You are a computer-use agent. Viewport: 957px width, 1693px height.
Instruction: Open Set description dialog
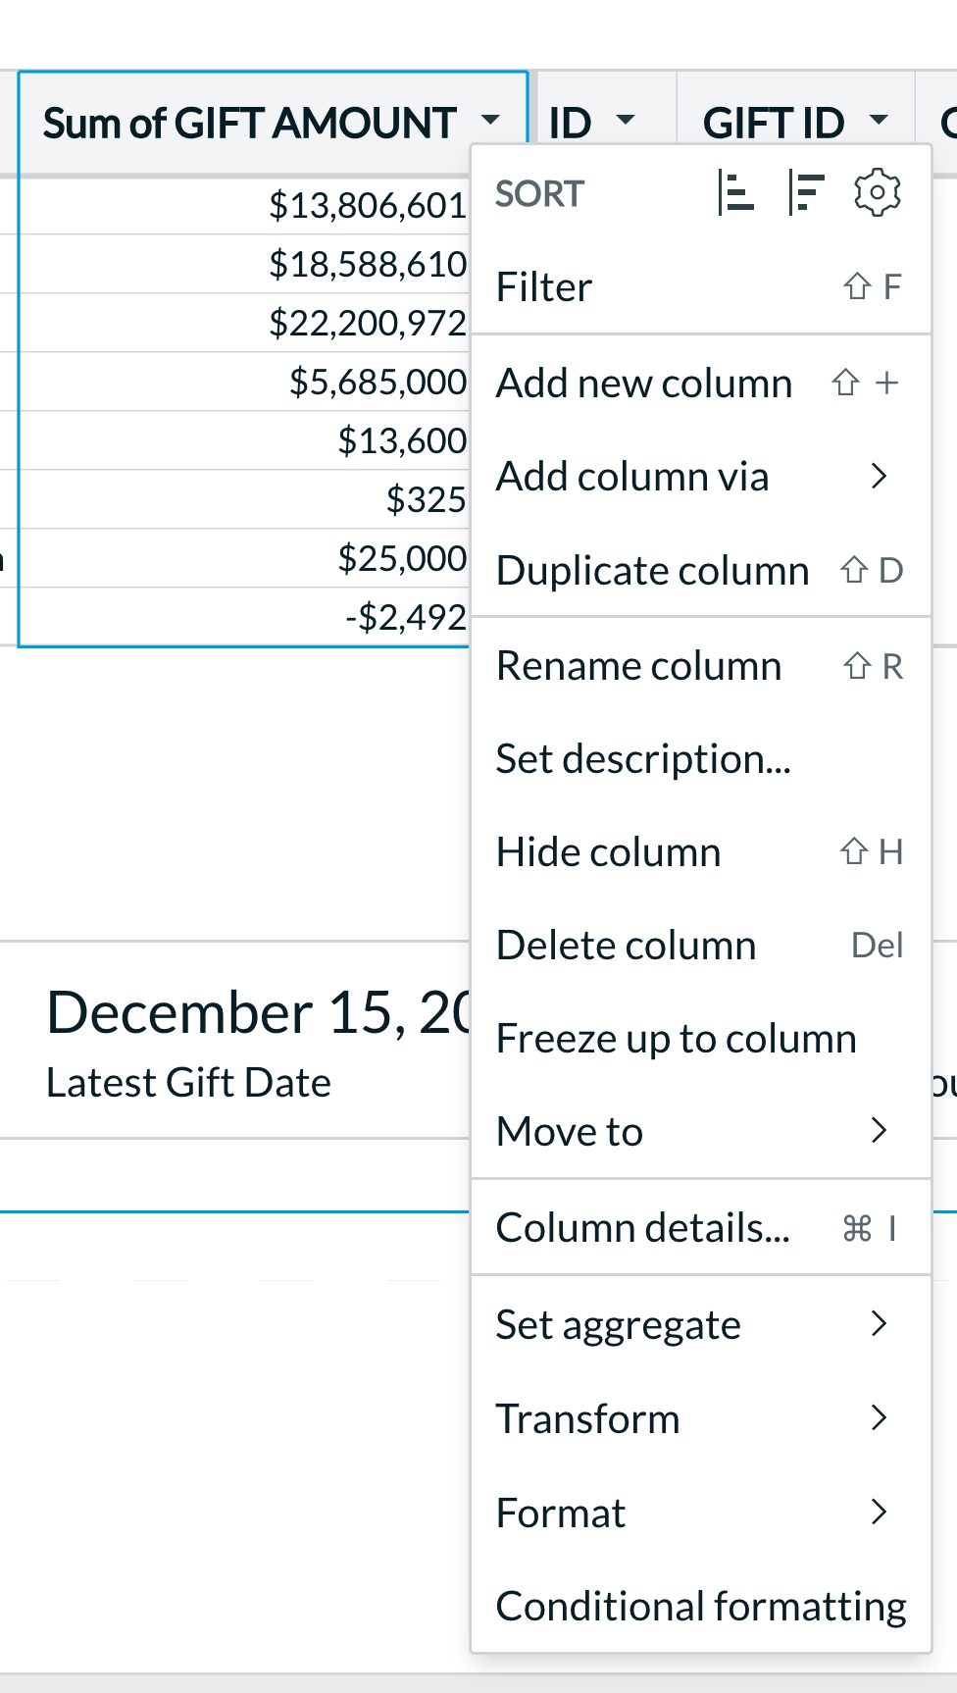click(x=700, y=759)
